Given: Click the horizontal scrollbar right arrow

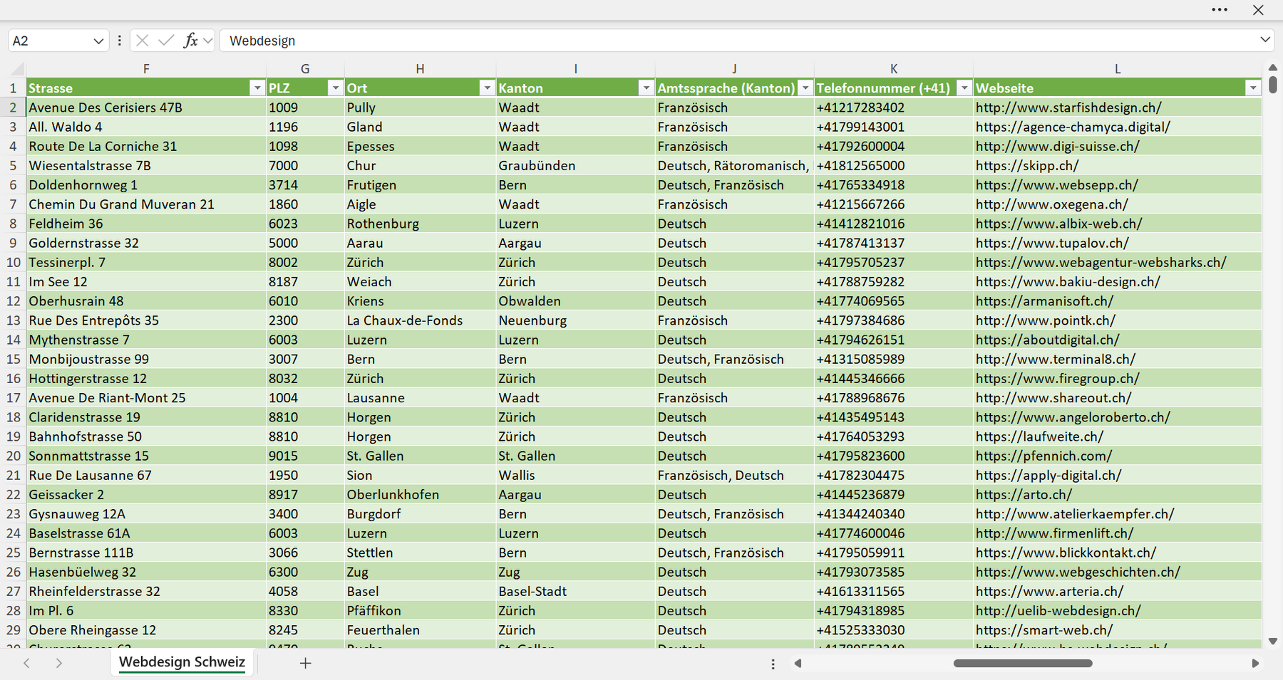Looking at the screenshot, I should pyautogui.click(x=1255, y=663).
